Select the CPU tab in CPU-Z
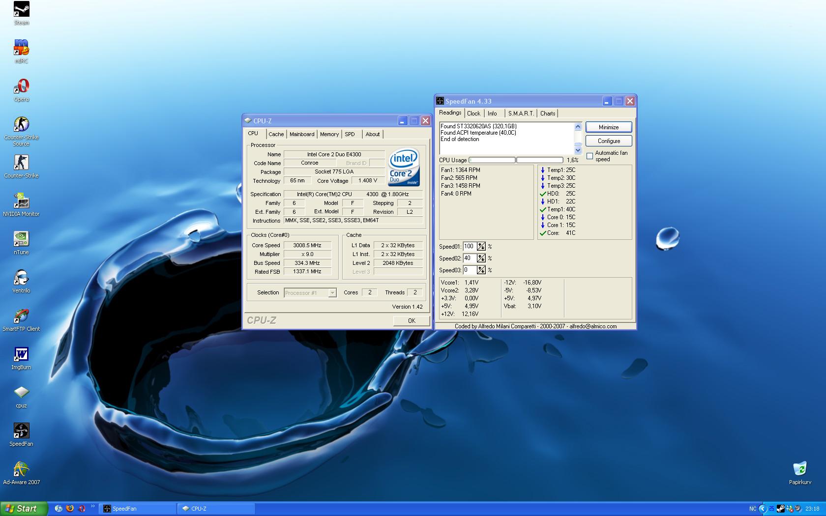Viewport: 826px width, 516px height. tap(254, 133)
